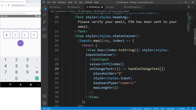Change line endings via CRLF
The width and height of the screenshot is (196, 110).
pos(162,108)
